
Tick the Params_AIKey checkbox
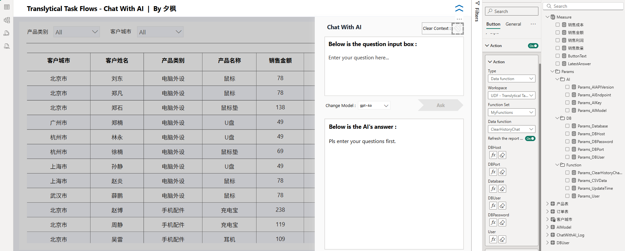[567, 102]
